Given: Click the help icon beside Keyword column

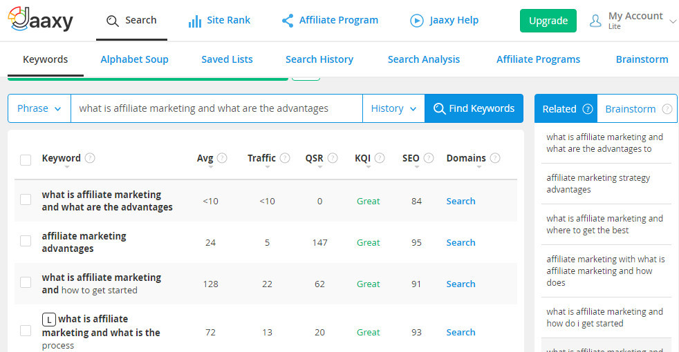Looking at the screenshot, I should [x=90, y=158].
